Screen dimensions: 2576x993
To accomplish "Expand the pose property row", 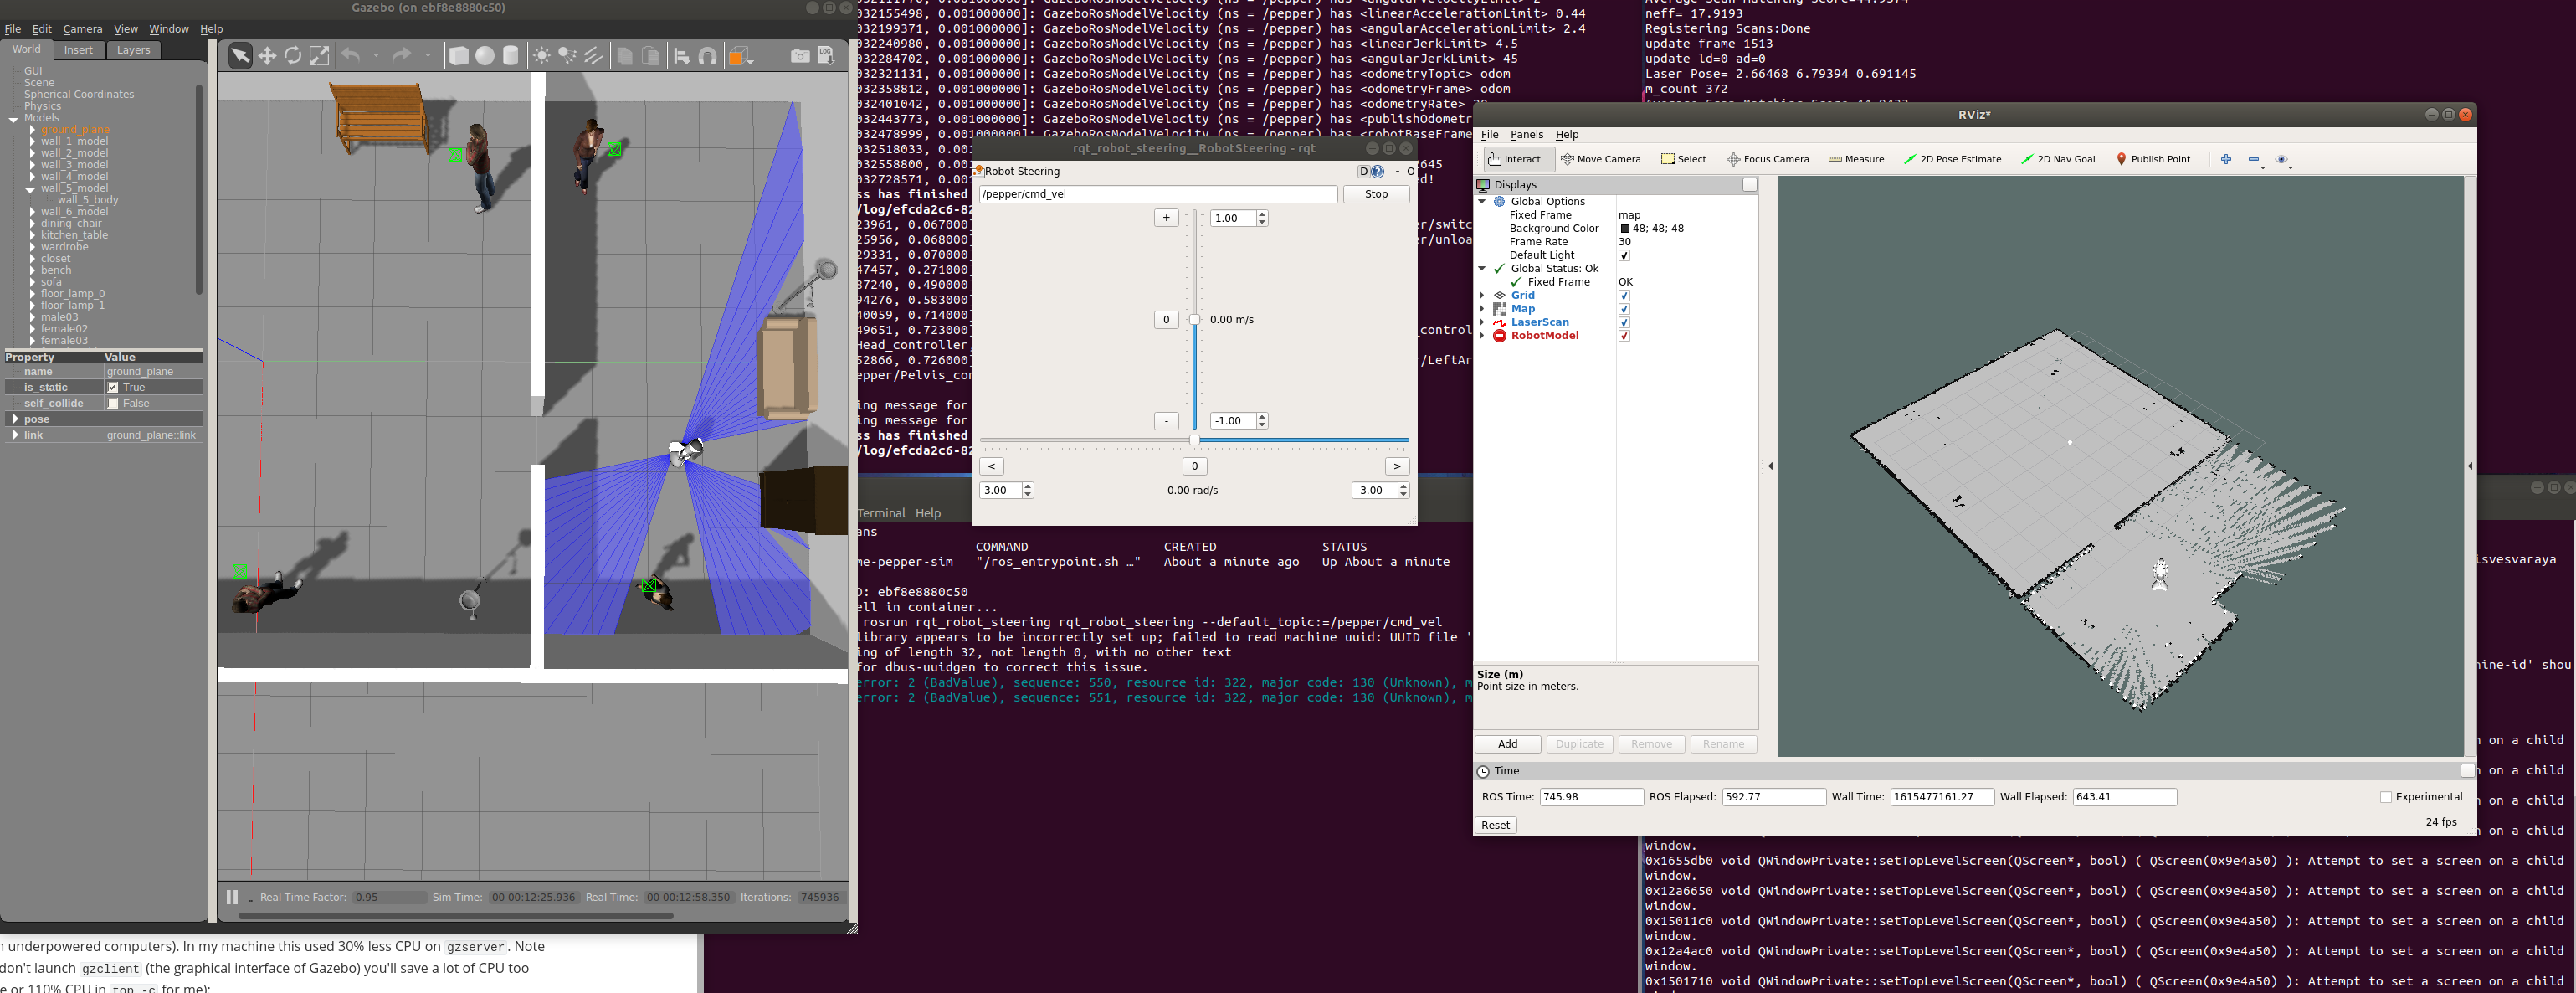I will (x=15, y=419).
